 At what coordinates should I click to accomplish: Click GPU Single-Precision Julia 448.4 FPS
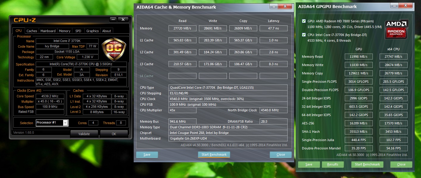coord(359,140)
